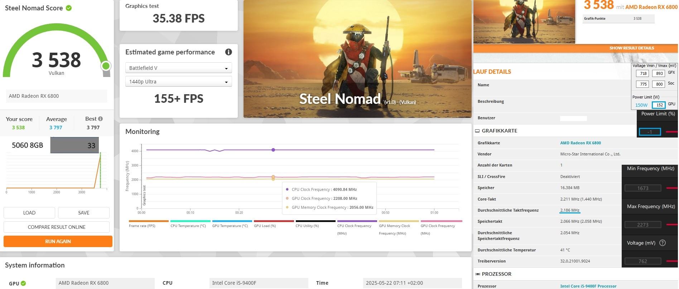Viewport: 679px width, 289px height.
Task: Click the red slider beside Voltage mV value
Action: pos(671,261)
